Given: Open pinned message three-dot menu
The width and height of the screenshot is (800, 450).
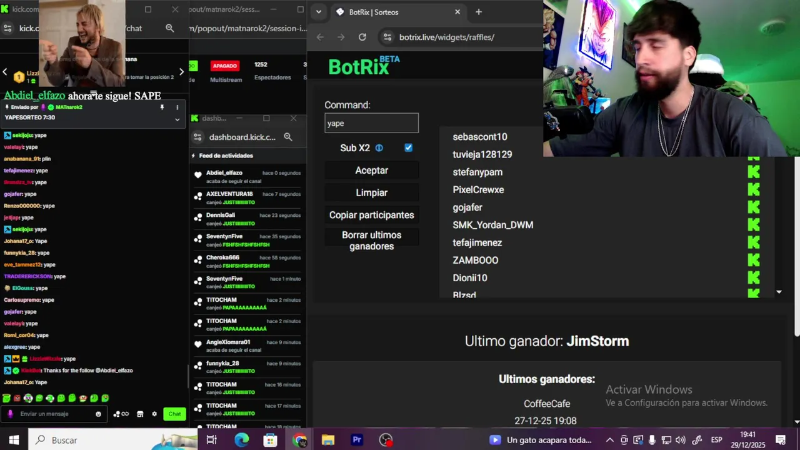Looking at the screenshot, I should pyautogui.click(x=177, y=107).
